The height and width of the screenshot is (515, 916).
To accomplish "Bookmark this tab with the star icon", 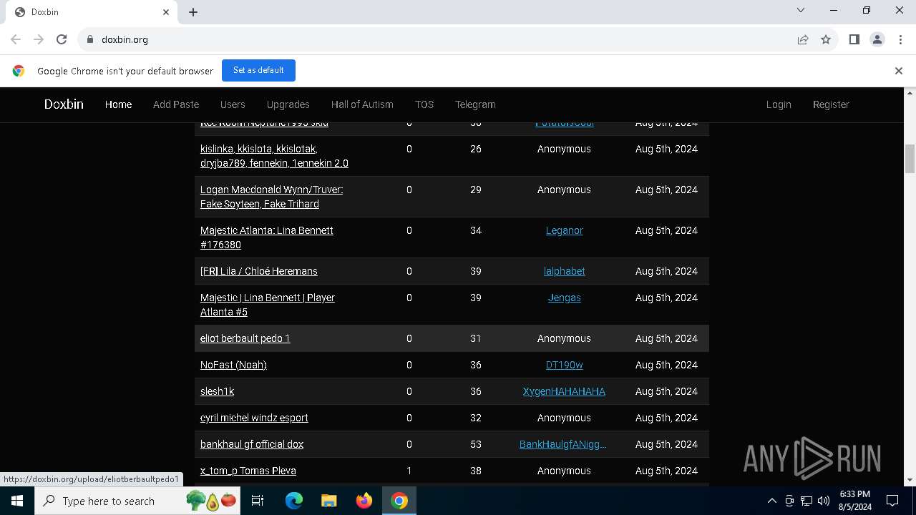I will [826, 39].
